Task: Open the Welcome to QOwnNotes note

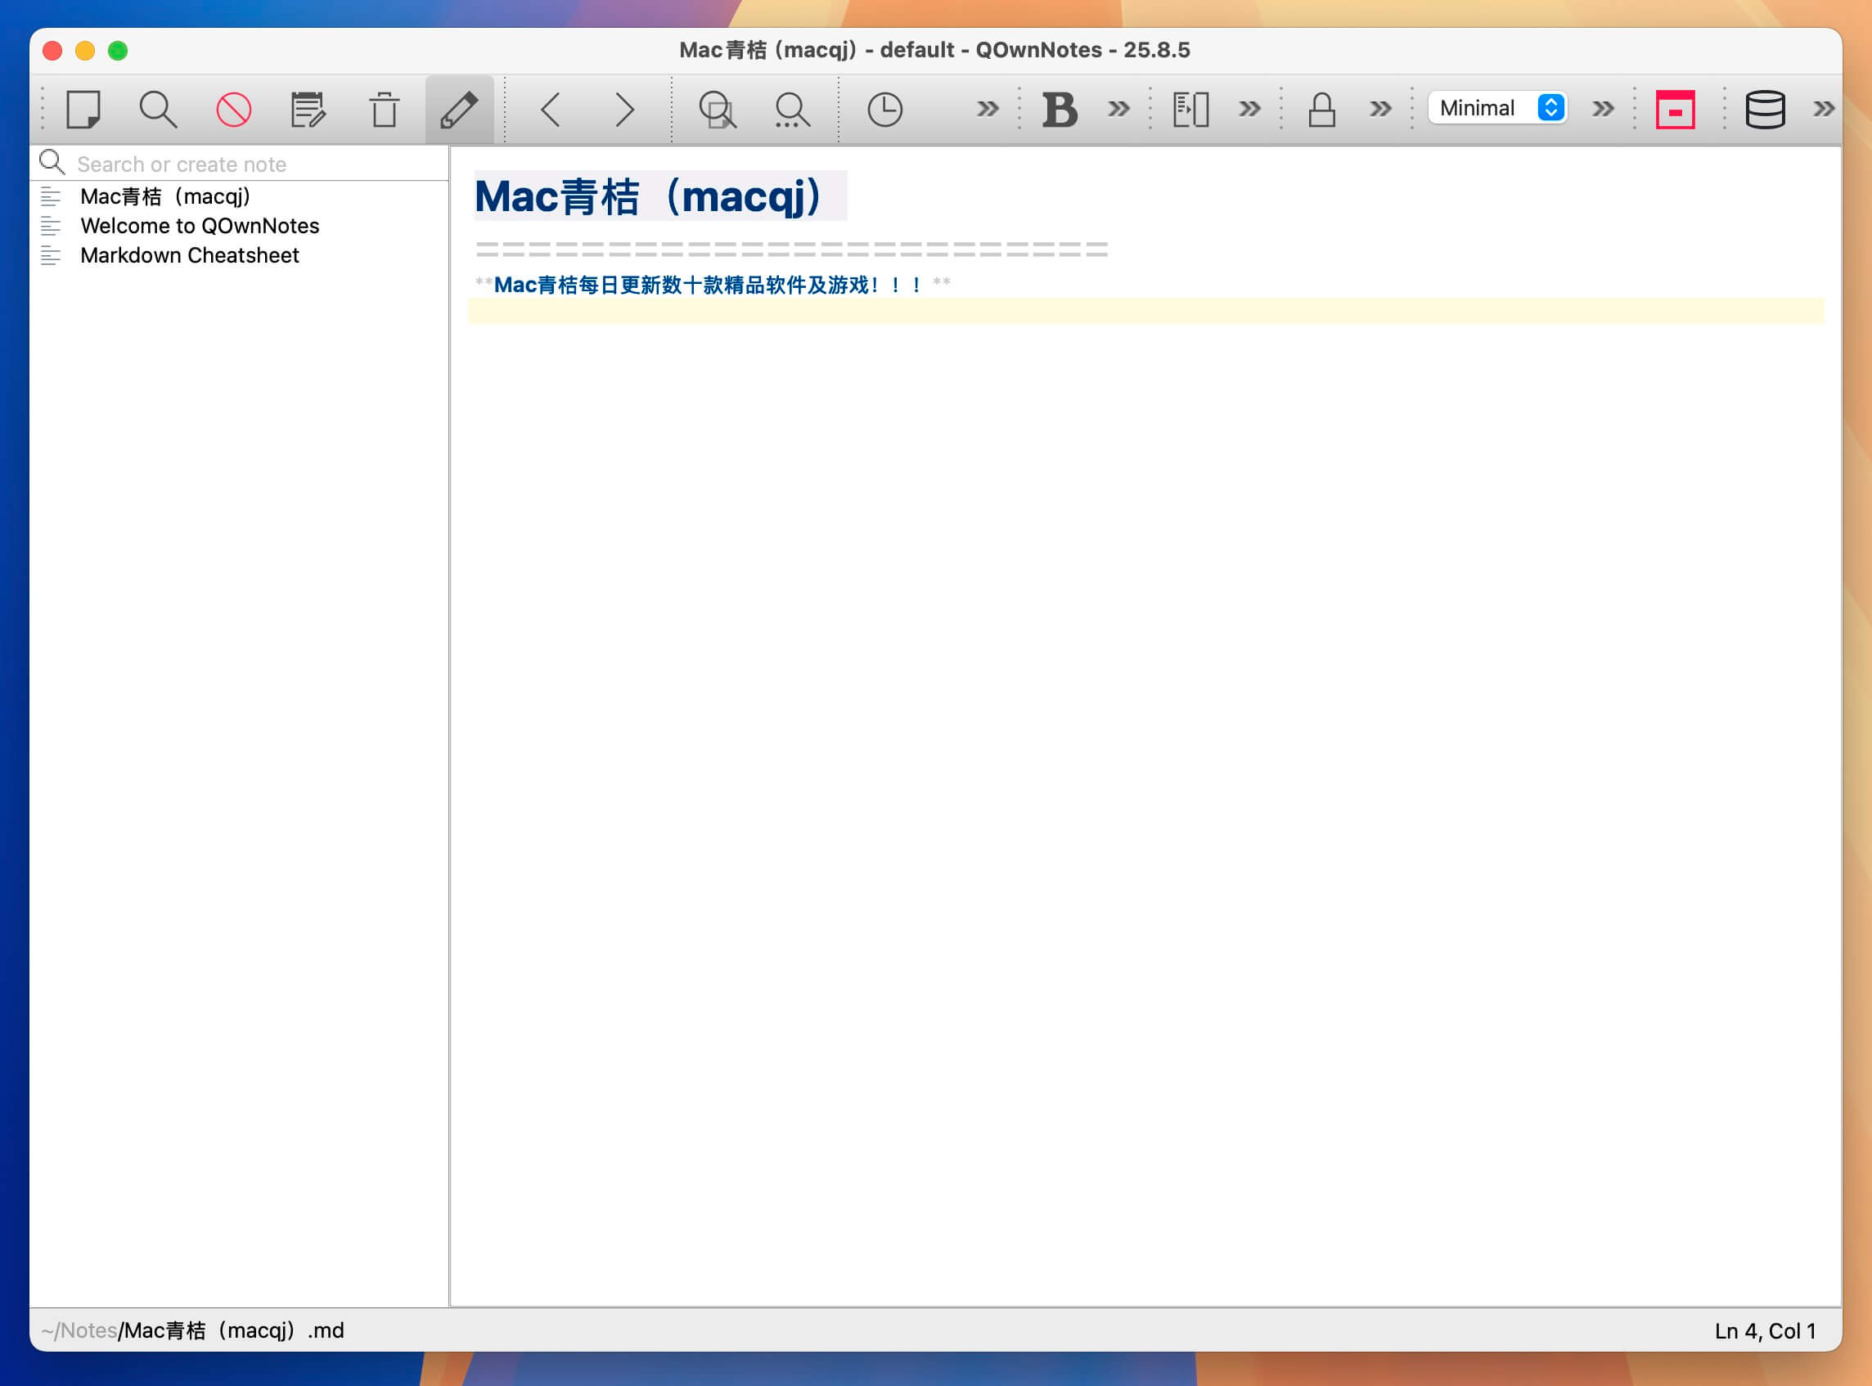Action: [x=239, y=226]
